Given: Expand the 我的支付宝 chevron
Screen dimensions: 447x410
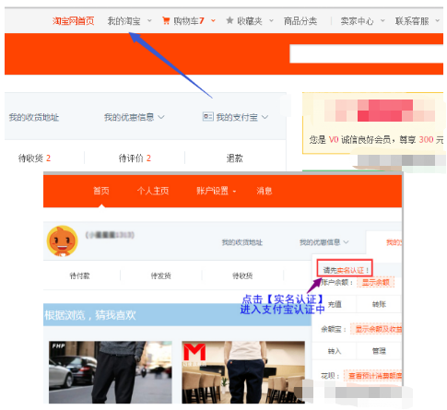Looking at the screenshot, I should (x=265, y=117).
